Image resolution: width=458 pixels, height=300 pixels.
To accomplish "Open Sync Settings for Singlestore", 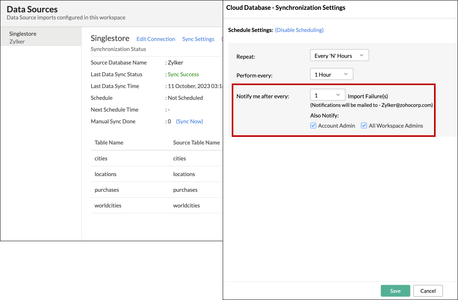I will pyautogui.click(x=198, y=39).
